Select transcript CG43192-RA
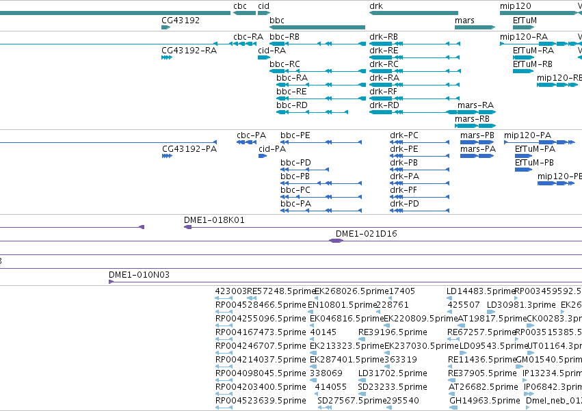582x411 pixels. tap(189, 51)
